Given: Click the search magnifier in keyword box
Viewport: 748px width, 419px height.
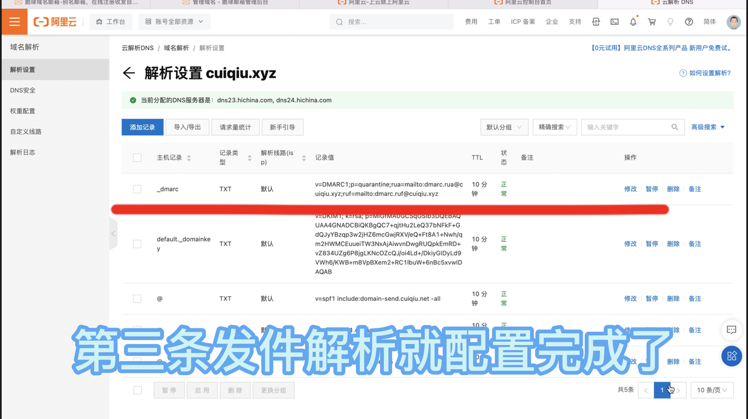Looking at the screenshot, I should click(674, 127).
